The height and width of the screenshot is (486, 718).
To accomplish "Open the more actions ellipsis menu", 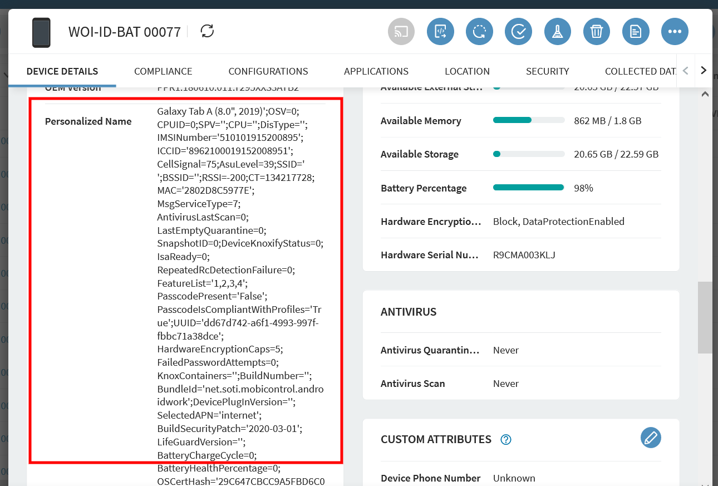I will pos(675,32).
